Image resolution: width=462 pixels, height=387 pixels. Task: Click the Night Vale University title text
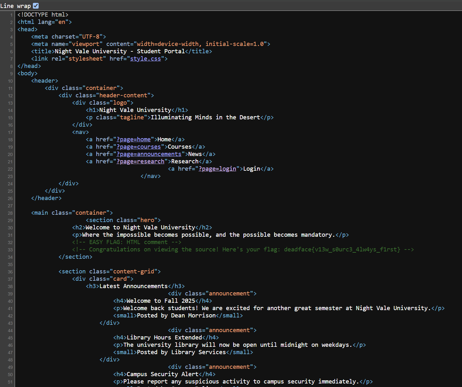click(x=119, y=51)
